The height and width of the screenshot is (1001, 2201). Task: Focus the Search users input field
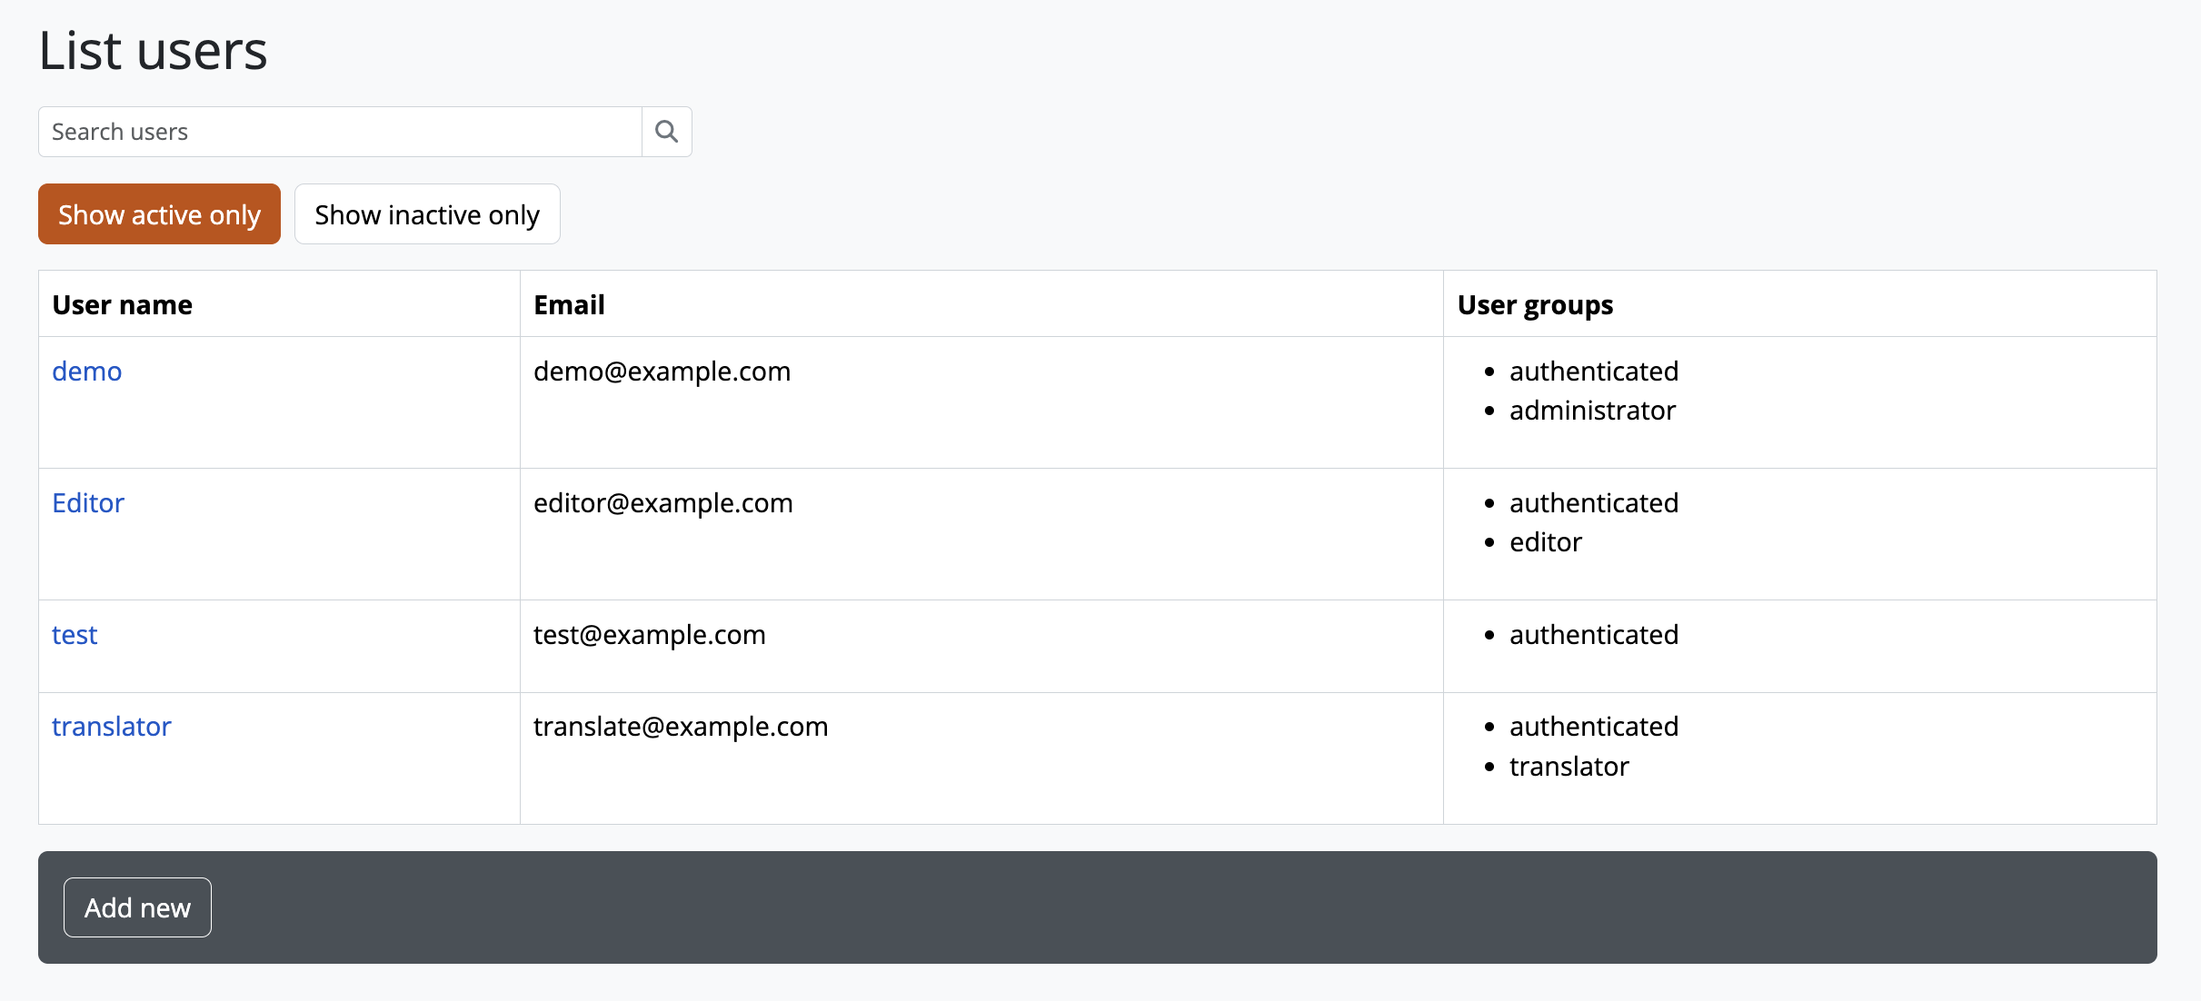[340, 132]
